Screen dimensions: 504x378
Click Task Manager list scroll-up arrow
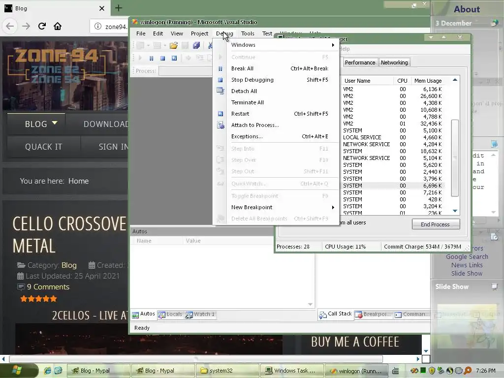click(455, 80)
